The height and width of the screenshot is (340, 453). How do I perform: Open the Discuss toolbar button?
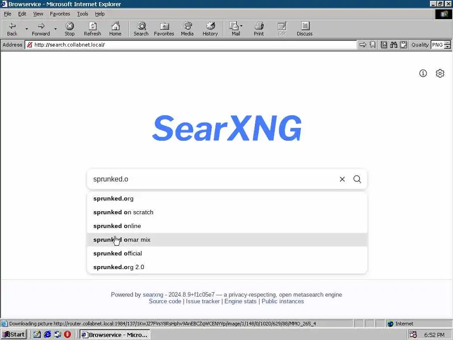coord(304,29)
